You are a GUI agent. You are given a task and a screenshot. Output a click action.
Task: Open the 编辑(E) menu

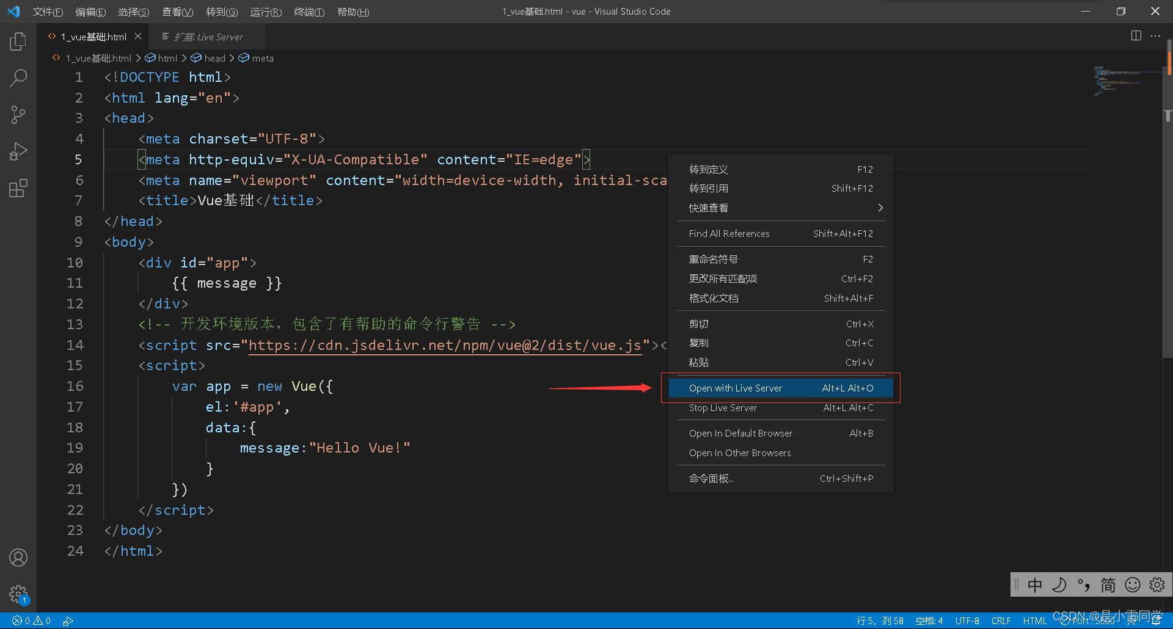pyautogui.click(x=90, y=12)
